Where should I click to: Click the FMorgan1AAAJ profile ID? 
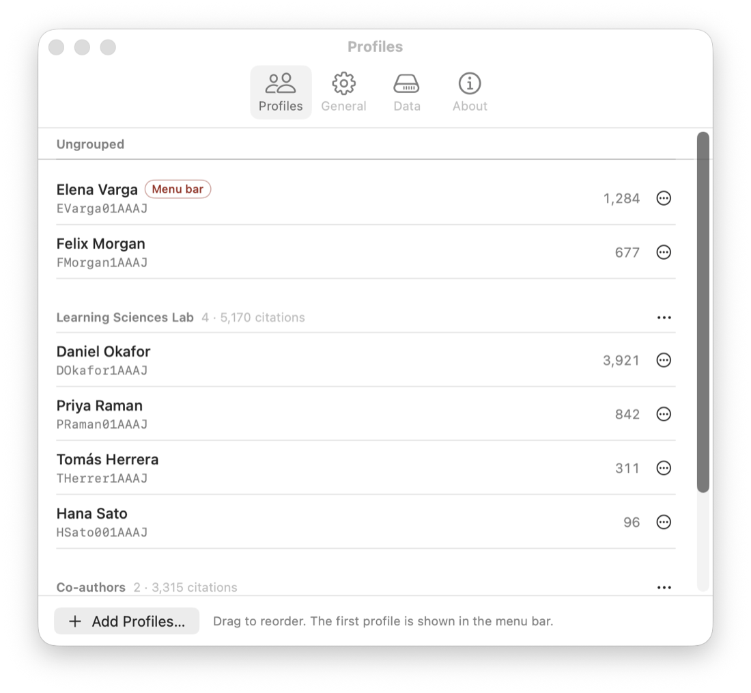(102, 263)
